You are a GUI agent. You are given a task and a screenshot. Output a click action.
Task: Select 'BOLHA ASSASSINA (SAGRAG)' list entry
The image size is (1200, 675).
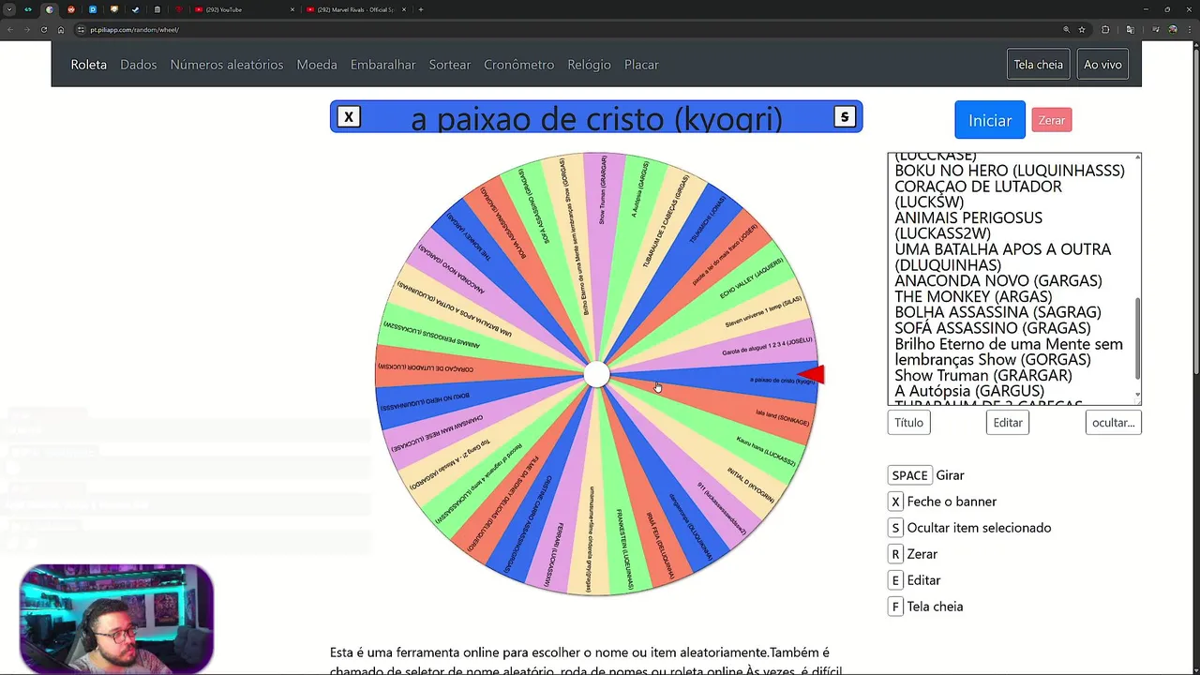click(997, 312)
